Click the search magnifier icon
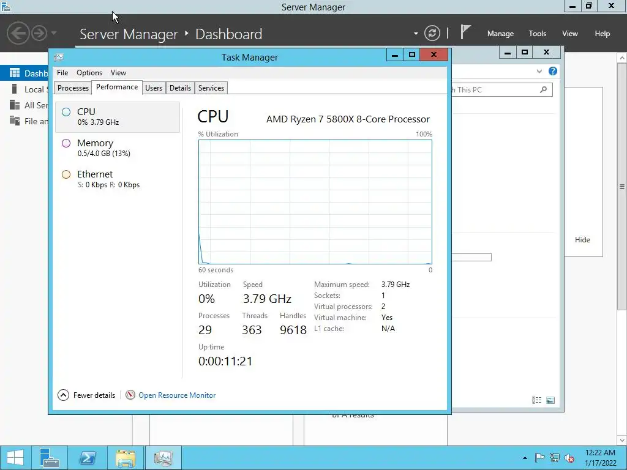 click(544, 89)
